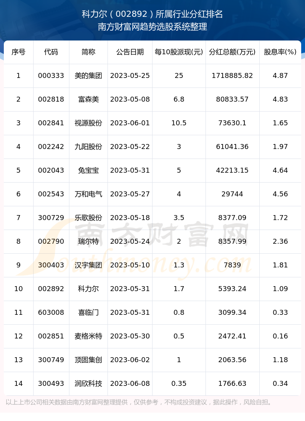Click total dividend 2063.56
The width and height of the screenshot is (305, 421).
(x=232, y=359)
